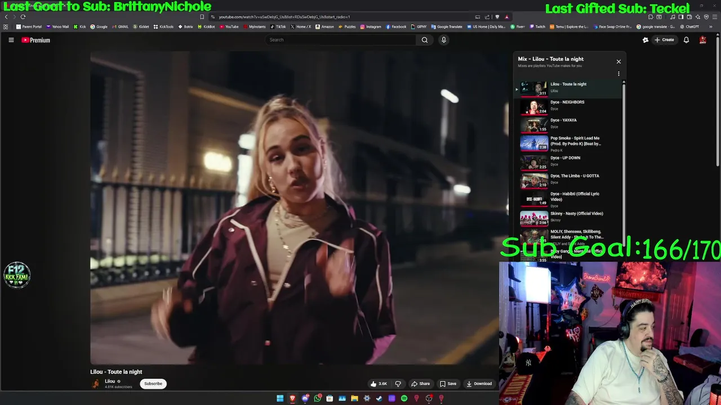Download the video

click(x=479, y=384)
